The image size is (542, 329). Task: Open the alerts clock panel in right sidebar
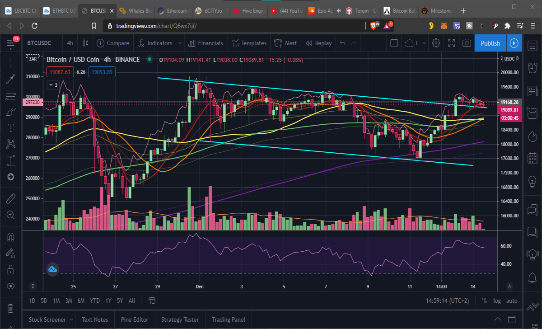tap(532, 68)
